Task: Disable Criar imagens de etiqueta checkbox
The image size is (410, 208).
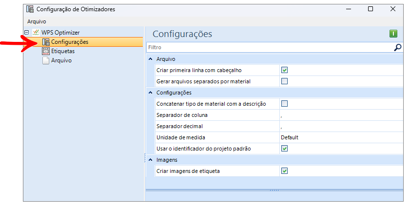Action: point(284,171)
